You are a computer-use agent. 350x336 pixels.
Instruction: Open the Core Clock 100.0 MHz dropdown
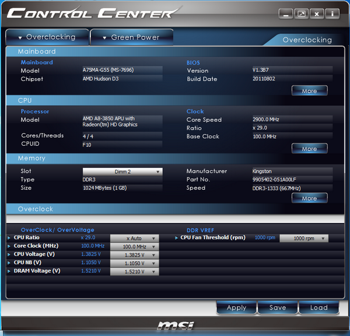[134, 247]
